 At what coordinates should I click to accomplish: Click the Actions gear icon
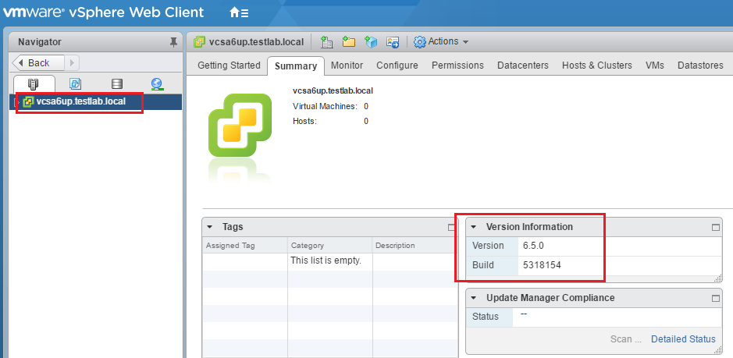(x=420, y=42)
